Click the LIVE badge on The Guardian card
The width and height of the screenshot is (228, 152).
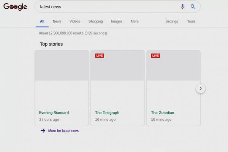[155, 55]
